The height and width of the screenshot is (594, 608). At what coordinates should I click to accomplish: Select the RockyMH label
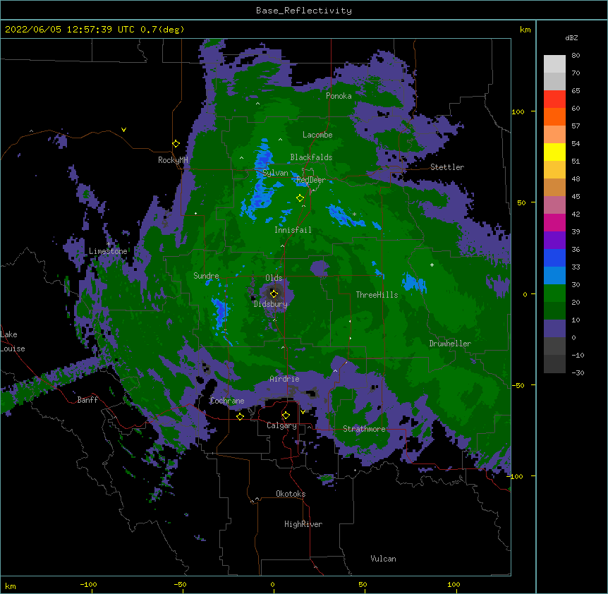click(x=173, y=160)
